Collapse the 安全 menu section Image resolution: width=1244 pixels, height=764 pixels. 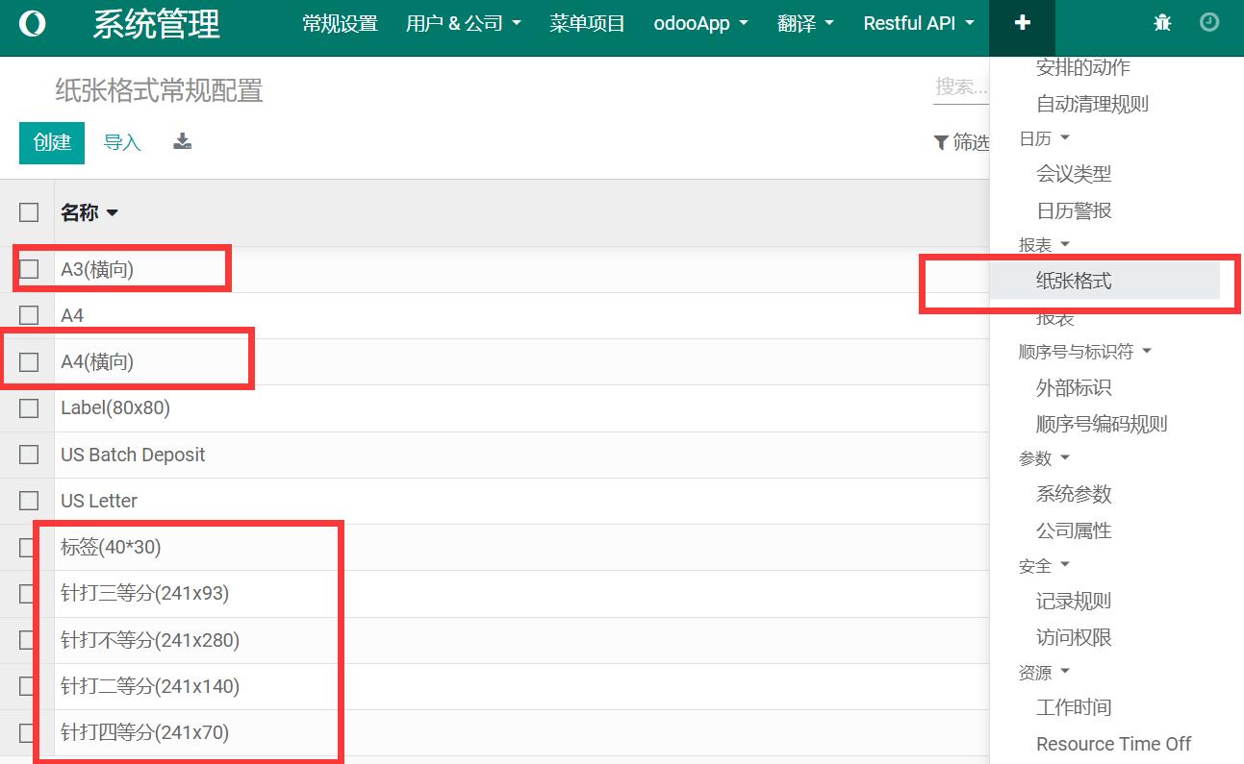click(x=1044, y=565)
